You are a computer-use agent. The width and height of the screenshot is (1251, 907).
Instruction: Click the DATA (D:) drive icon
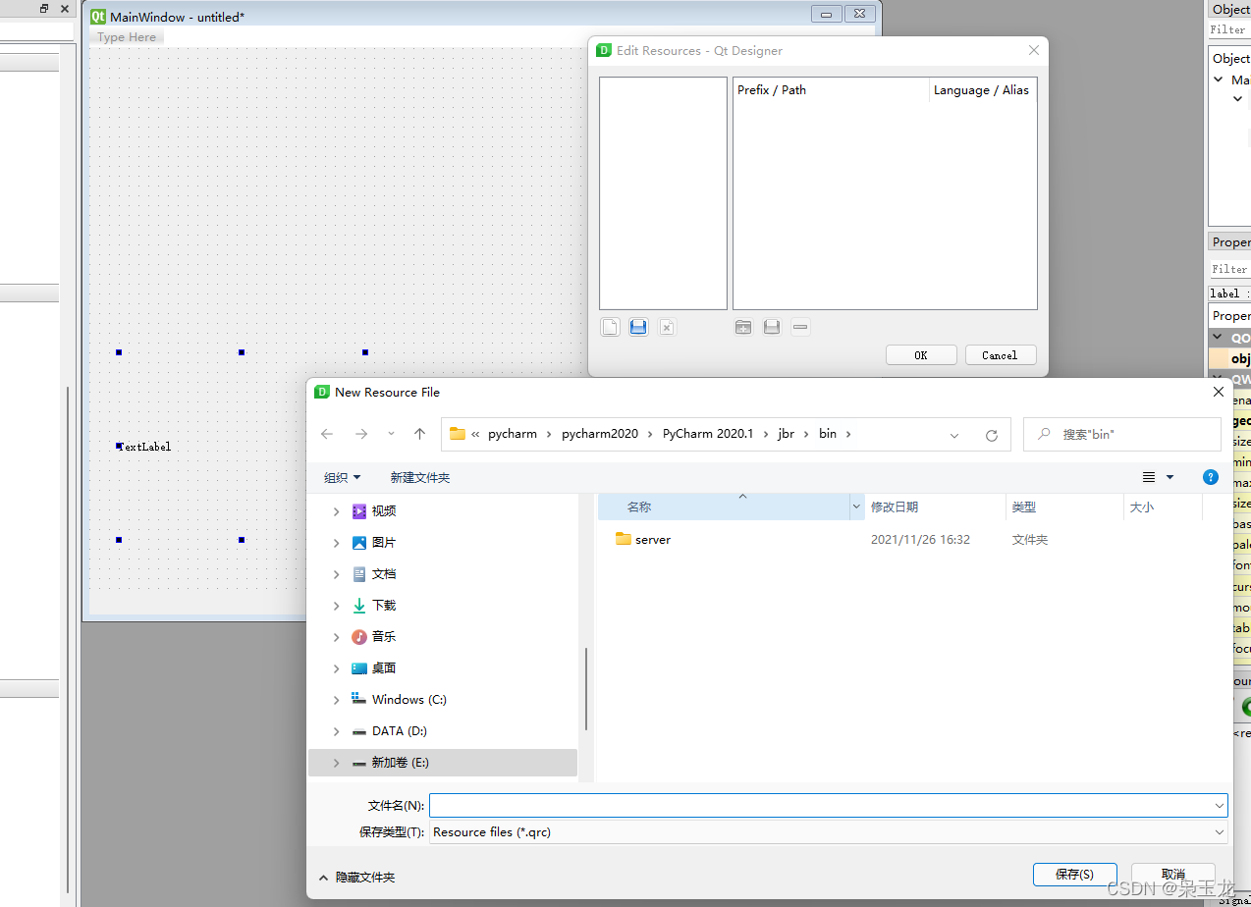coord(359,731)
